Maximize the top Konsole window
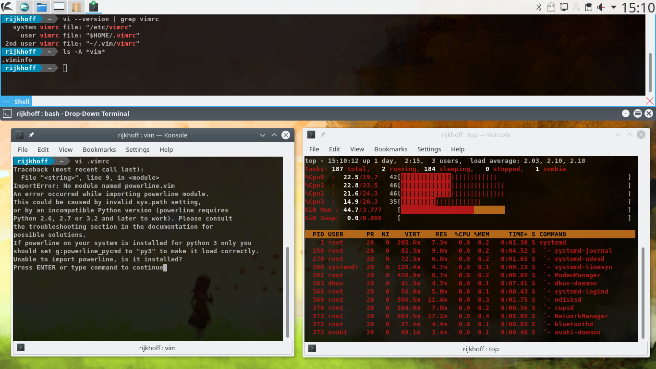 [x=630, y=135]
